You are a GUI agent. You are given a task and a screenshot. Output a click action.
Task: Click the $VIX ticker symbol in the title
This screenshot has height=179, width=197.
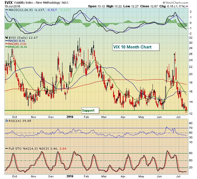click(x=8, y=3)
